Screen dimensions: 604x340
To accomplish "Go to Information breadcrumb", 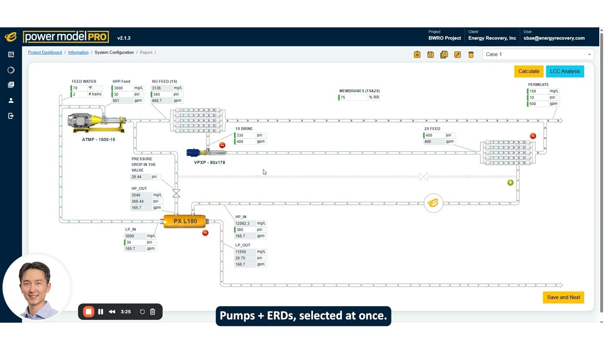I will (x=78, y=52).
